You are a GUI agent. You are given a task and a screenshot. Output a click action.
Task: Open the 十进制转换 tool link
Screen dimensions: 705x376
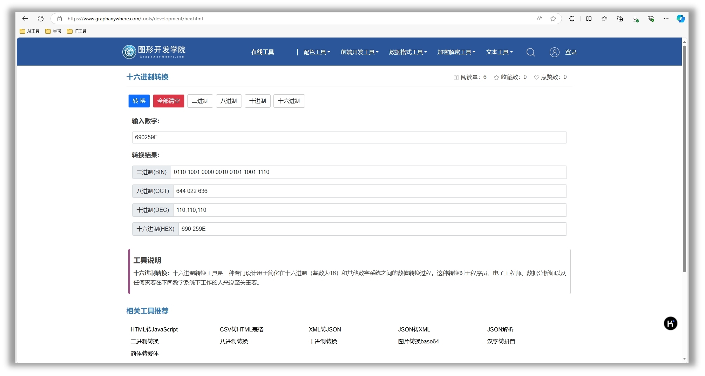323,342
